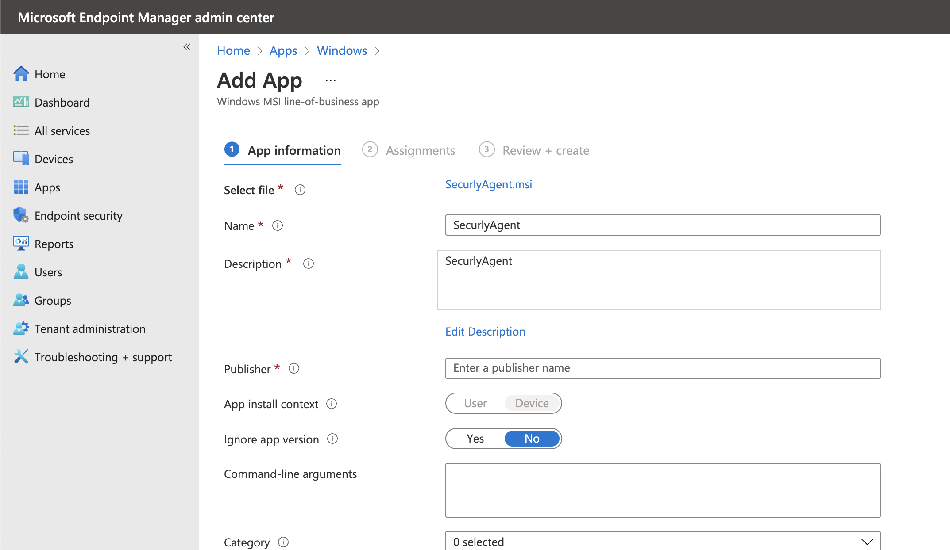Image resolution: width=950 pixels, height=550 pixels.
Task: Open the more options ellipsis beside Add App
Action: pos(331,80)
